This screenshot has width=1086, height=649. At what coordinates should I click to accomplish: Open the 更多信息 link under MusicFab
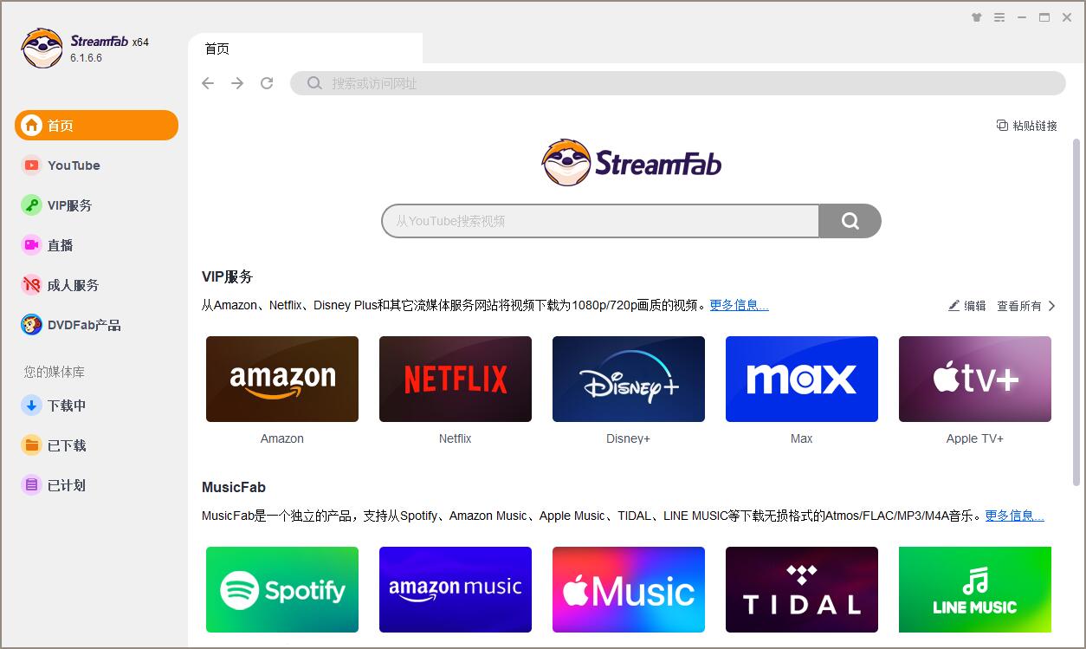click(x=1014, y=516)
